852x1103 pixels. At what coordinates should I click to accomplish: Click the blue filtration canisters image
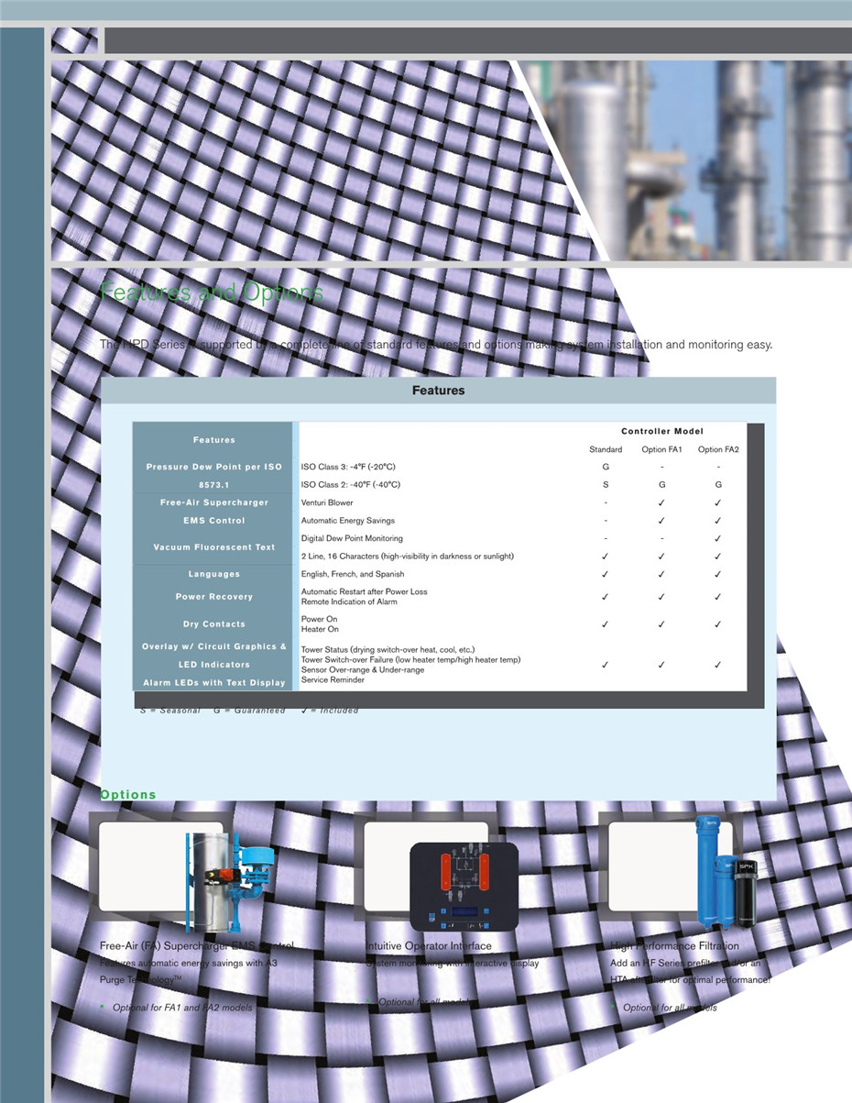[x=725, y=871]
